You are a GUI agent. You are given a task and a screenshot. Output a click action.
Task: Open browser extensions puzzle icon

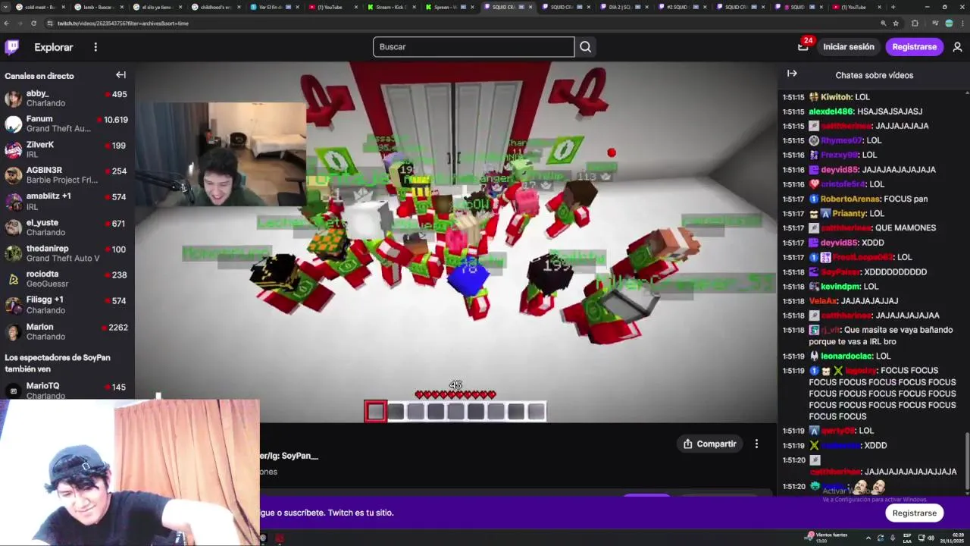(915, 24)
